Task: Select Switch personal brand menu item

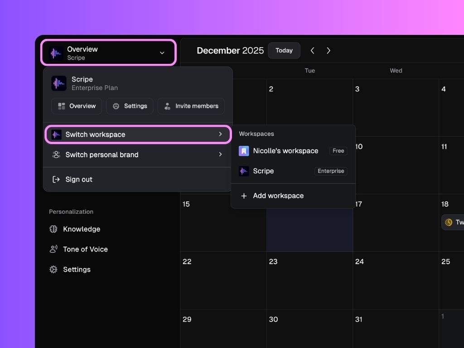Action: (137, 155)
